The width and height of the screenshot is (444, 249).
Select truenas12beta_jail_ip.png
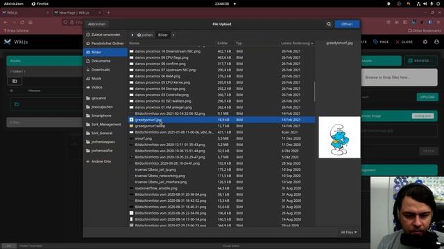tap(221, 169)
